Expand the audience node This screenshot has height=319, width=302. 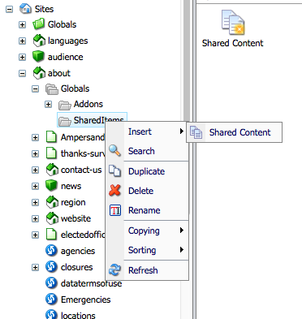[x=22, y=58]
